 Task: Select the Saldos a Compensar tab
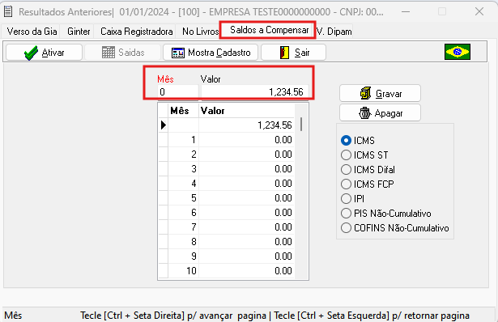(x=269, y=30)
